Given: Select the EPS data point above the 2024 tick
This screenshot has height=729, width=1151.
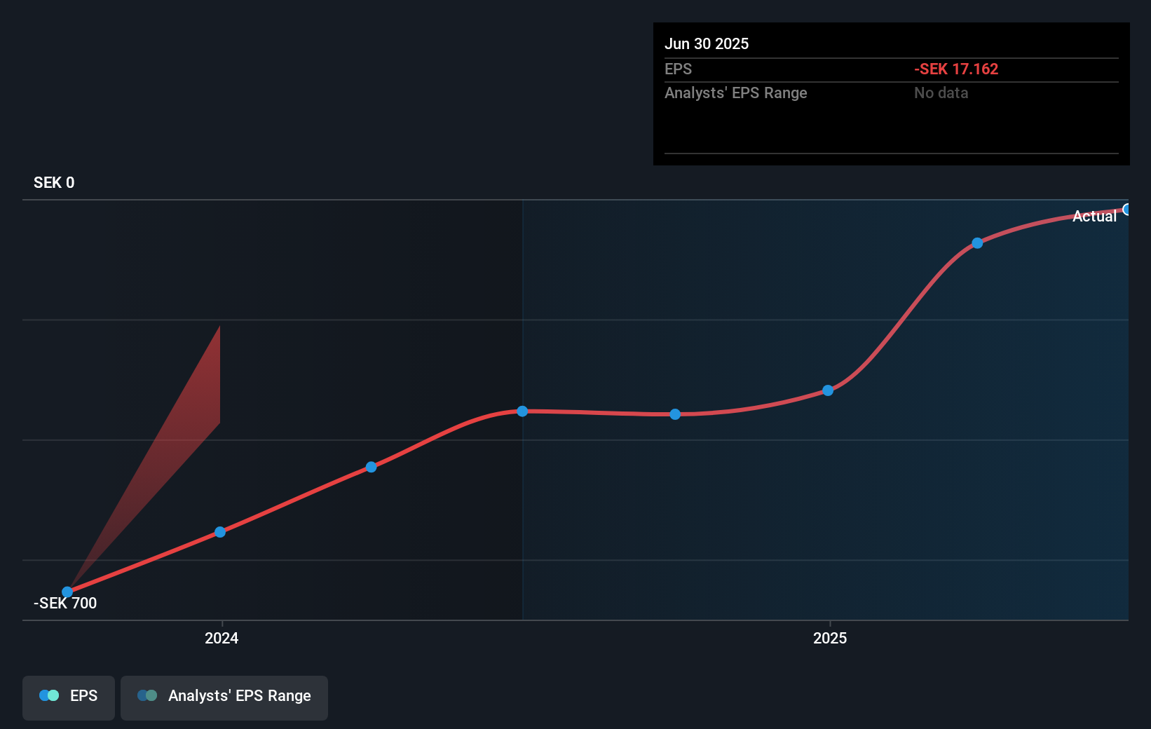Looking at the screenshot, I should (220, 532).
